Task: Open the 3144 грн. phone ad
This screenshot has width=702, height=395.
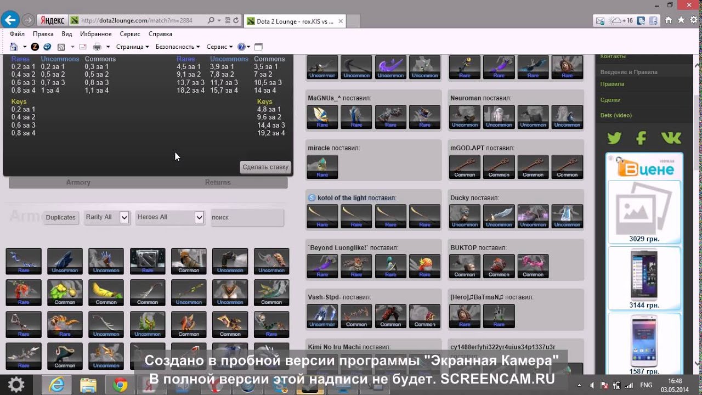Action: click(644, 278)
